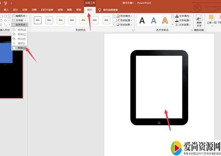Click the 结合 (Union) merge option icon
Screen dimensions: 221x156
(x=14, y=29)
